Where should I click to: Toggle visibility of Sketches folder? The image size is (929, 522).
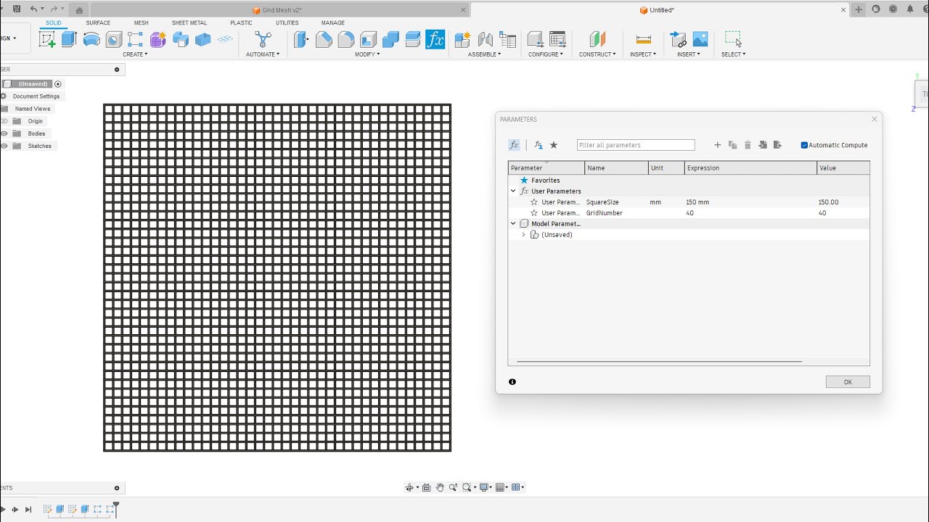[4, 146]
